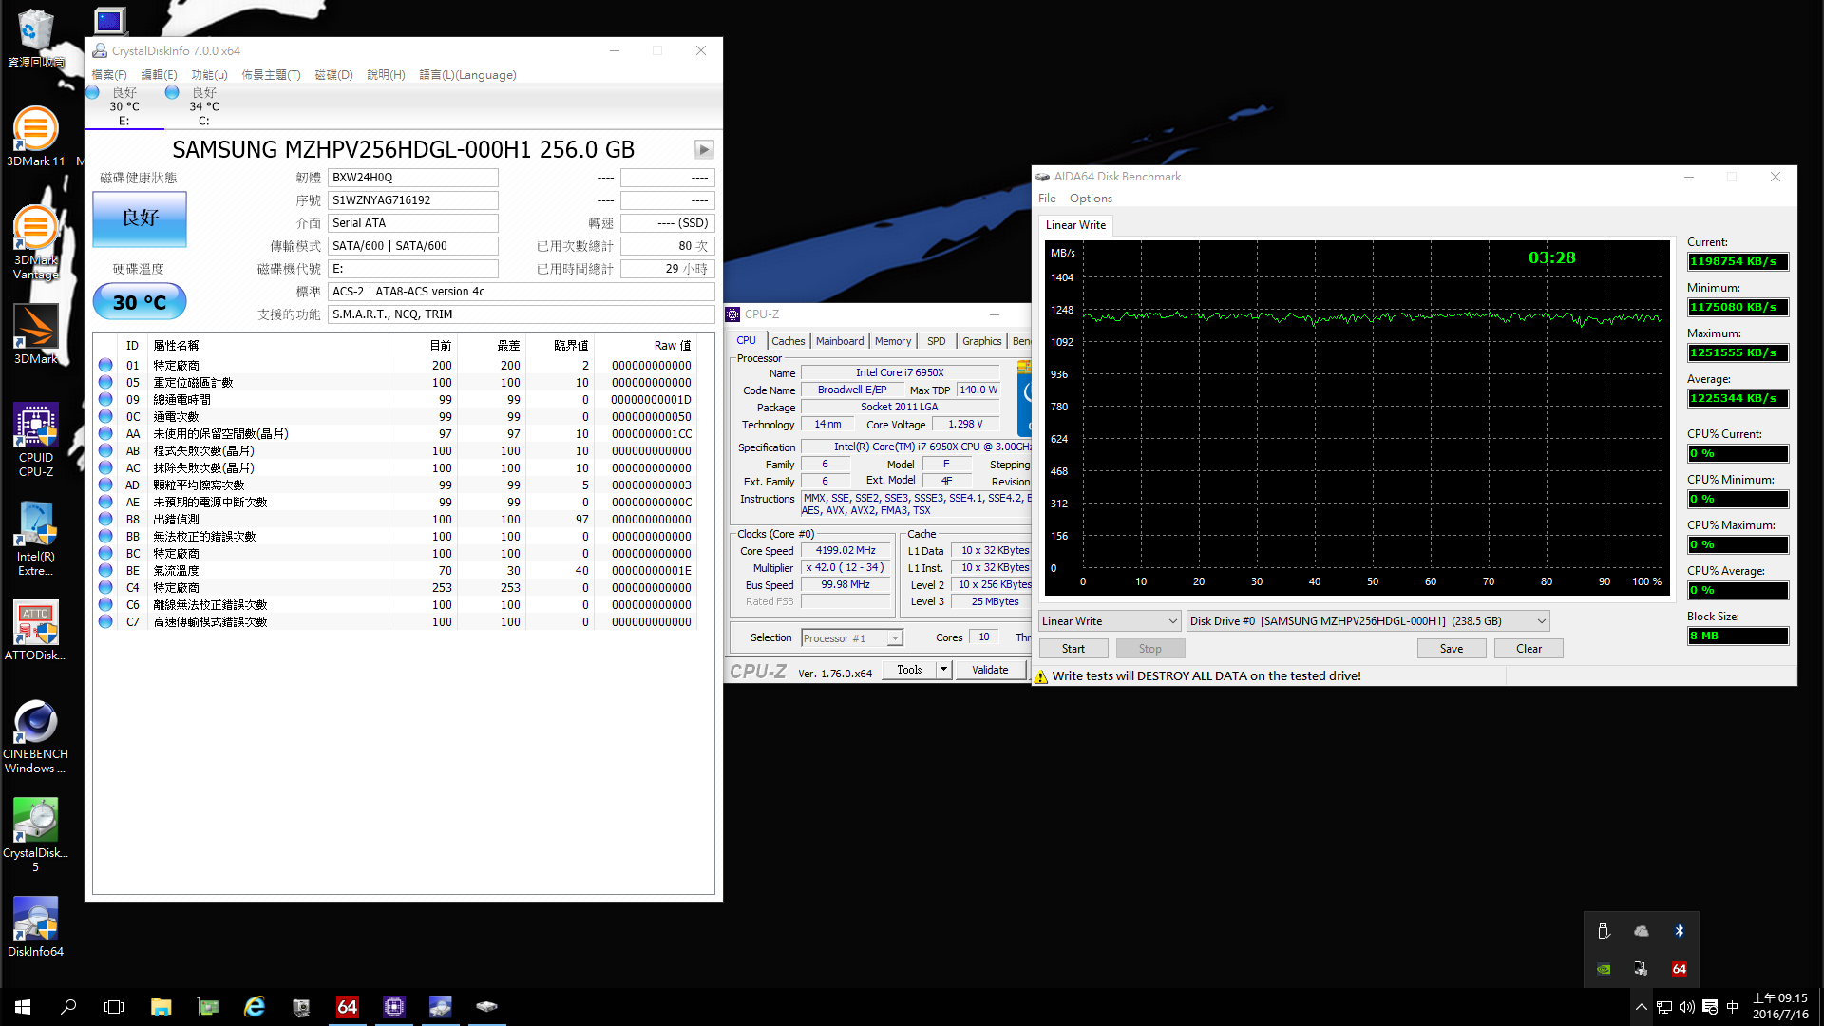Click Clear button in AIDA64 Disk Benchmark
The image size is (1824, 1026).
pyautogui.click(x=1529, y=649)
